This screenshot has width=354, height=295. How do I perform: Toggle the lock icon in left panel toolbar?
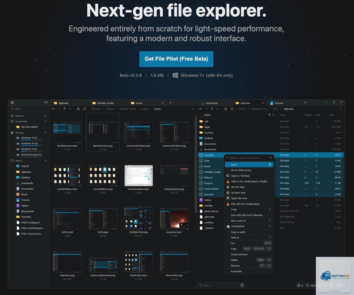coord(78,109)
